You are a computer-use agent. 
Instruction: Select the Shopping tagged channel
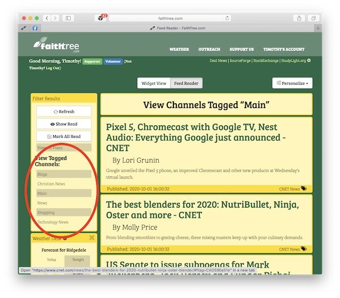[x=64, y=213]
